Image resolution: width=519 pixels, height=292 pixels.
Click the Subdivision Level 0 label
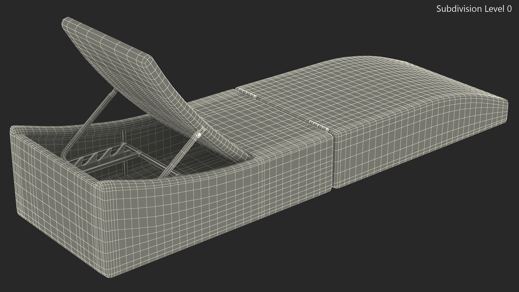(x=474, y=9)
